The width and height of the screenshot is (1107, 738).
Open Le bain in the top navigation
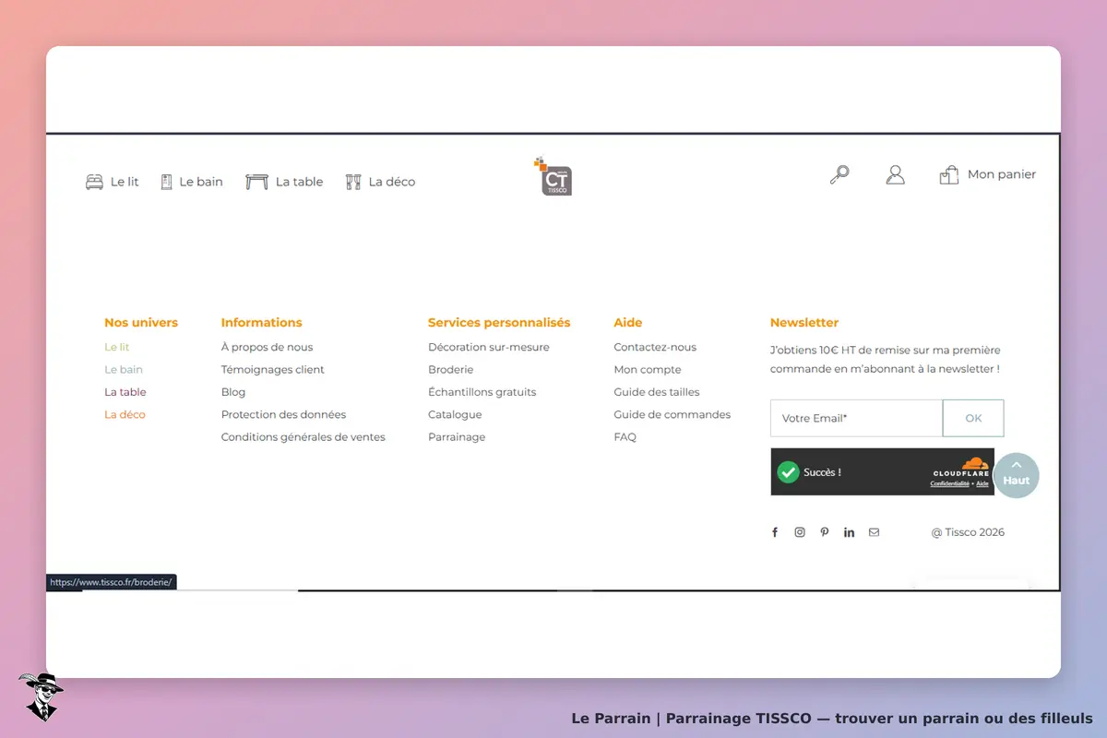tap(201, 182)
